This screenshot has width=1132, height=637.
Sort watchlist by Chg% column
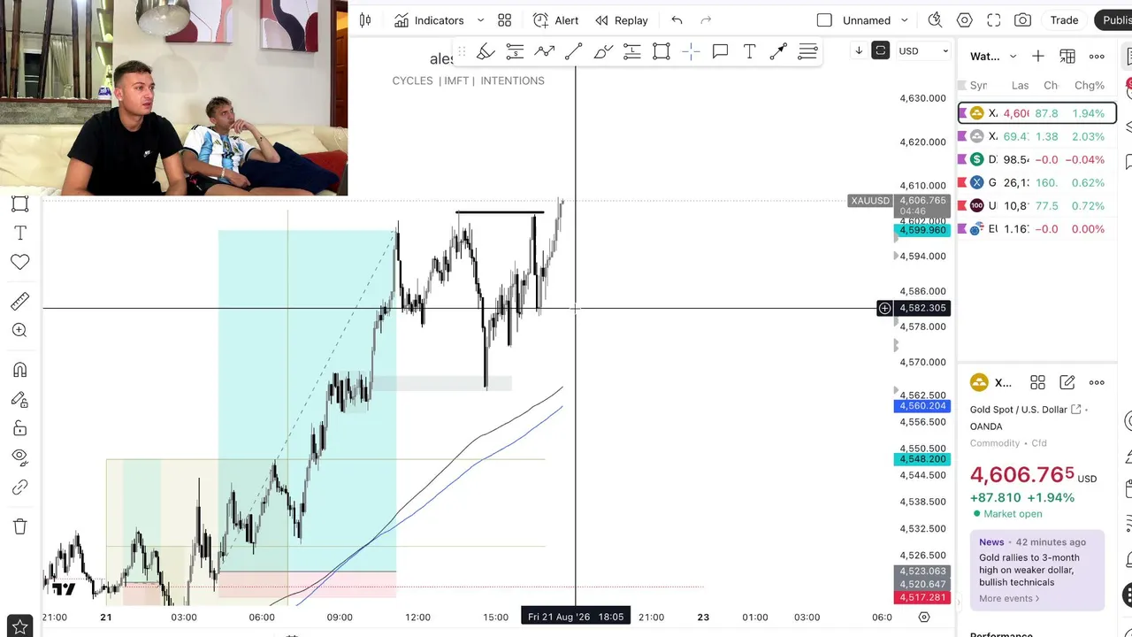(1090, 85)
